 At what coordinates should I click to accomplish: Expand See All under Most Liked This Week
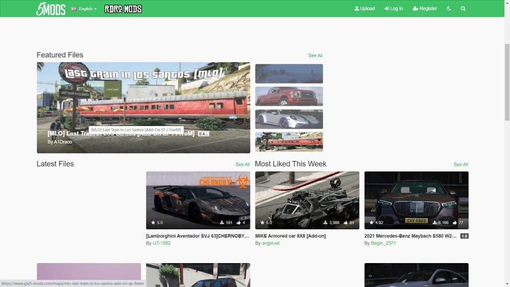(x=461, y=164)
